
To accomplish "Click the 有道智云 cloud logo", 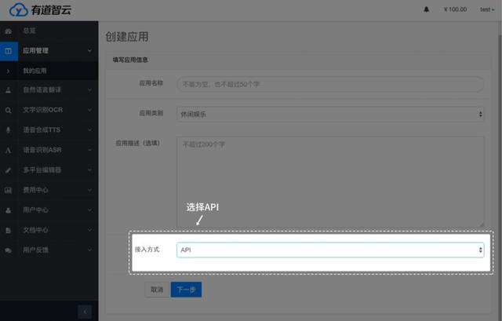I will click(x=17, y=10).
